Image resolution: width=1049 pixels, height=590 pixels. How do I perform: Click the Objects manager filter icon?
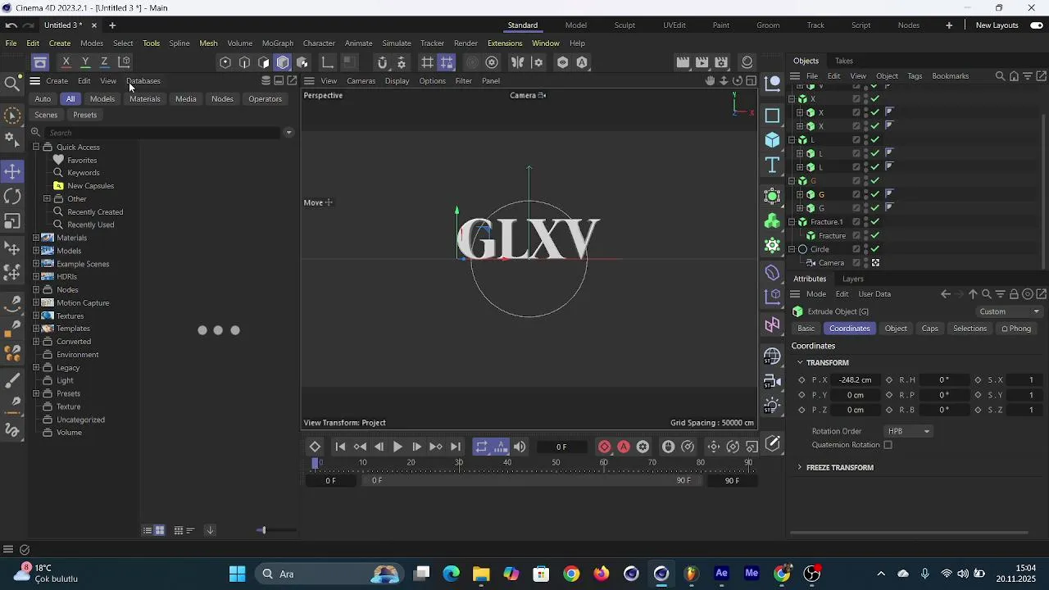(1028, 76)
